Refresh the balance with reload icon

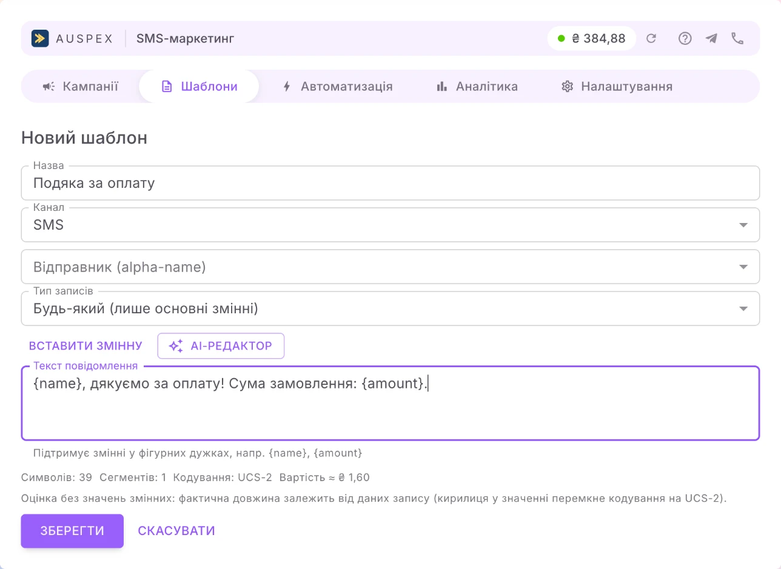click(651, 39)
